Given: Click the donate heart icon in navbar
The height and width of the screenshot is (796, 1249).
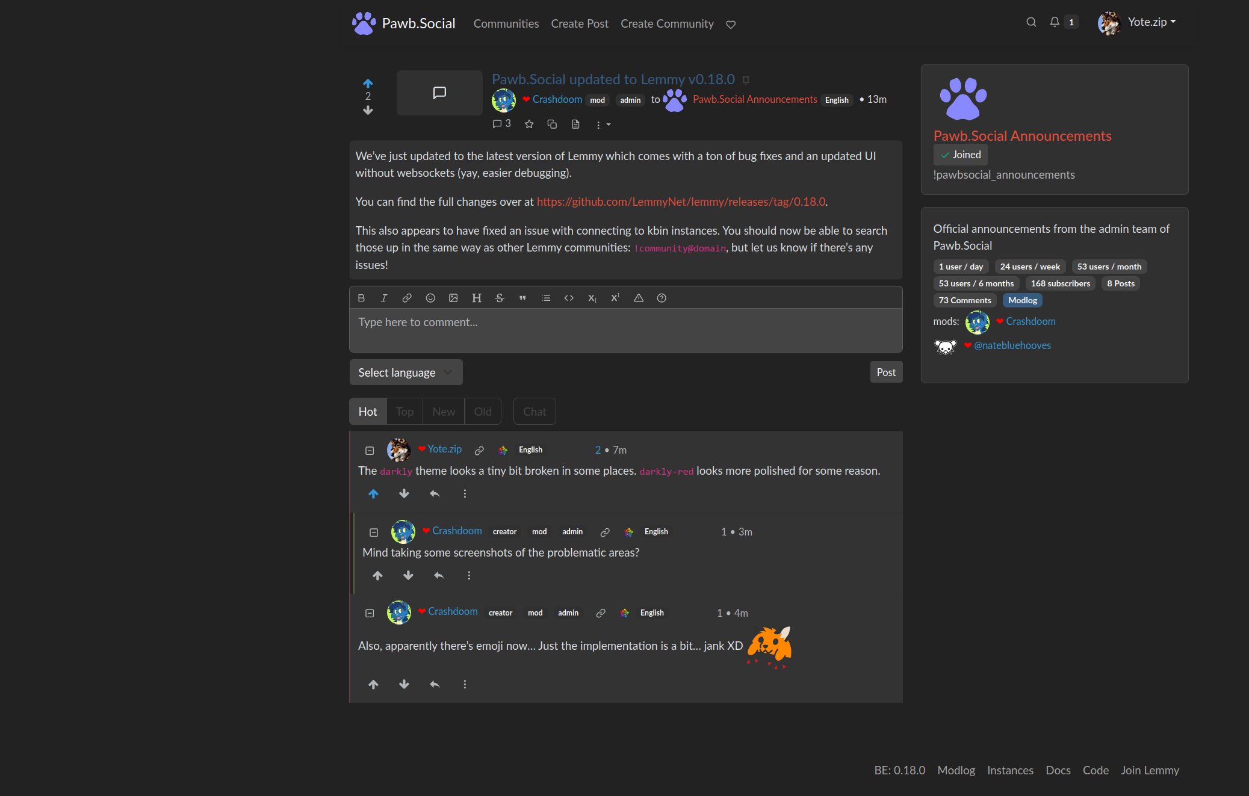Looking at the screenshot, I should click(x=731, y=25).
